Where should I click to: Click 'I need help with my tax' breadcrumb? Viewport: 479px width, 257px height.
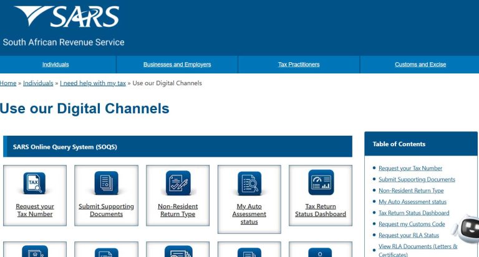tap(93, 83)
